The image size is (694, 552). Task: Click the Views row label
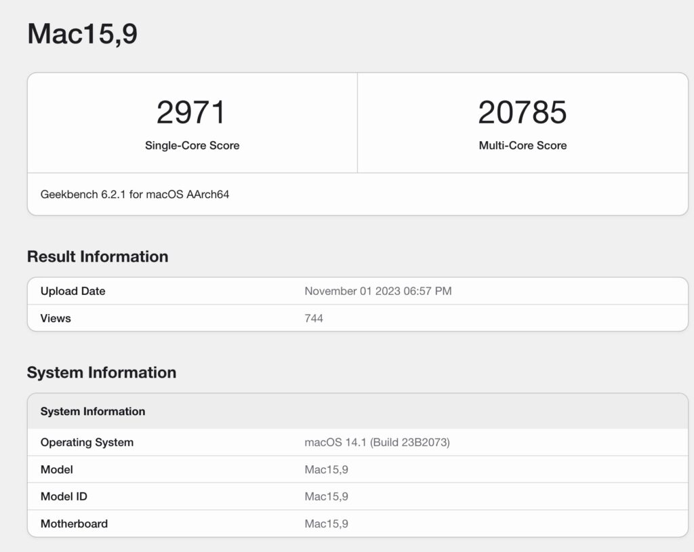pyautogui.click(x=55, y=318)
